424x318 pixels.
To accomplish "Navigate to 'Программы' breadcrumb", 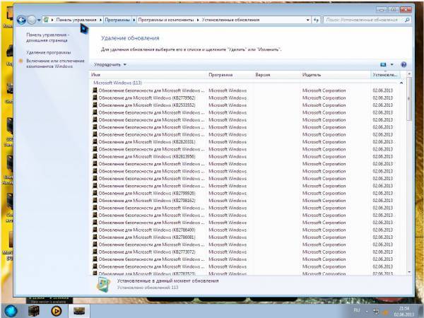I will (x=117, y=20).
